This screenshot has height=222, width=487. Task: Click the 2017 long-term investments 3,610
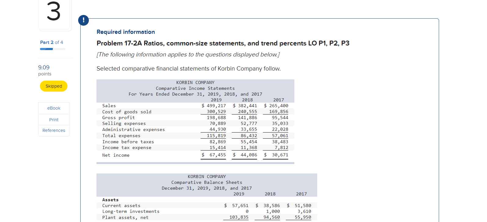pyautogui.click(x=304, y=211)
